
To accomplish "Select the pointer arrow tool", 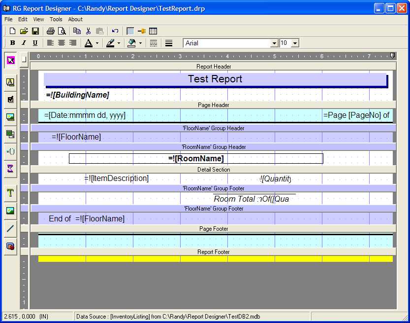I will coord(10,60).
